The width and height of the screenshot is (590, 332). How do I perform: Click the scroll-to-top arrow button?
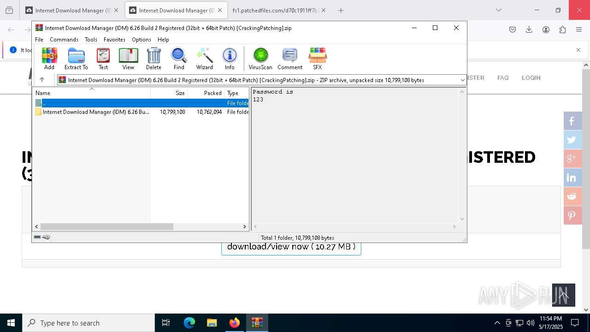tap(564, 295)
